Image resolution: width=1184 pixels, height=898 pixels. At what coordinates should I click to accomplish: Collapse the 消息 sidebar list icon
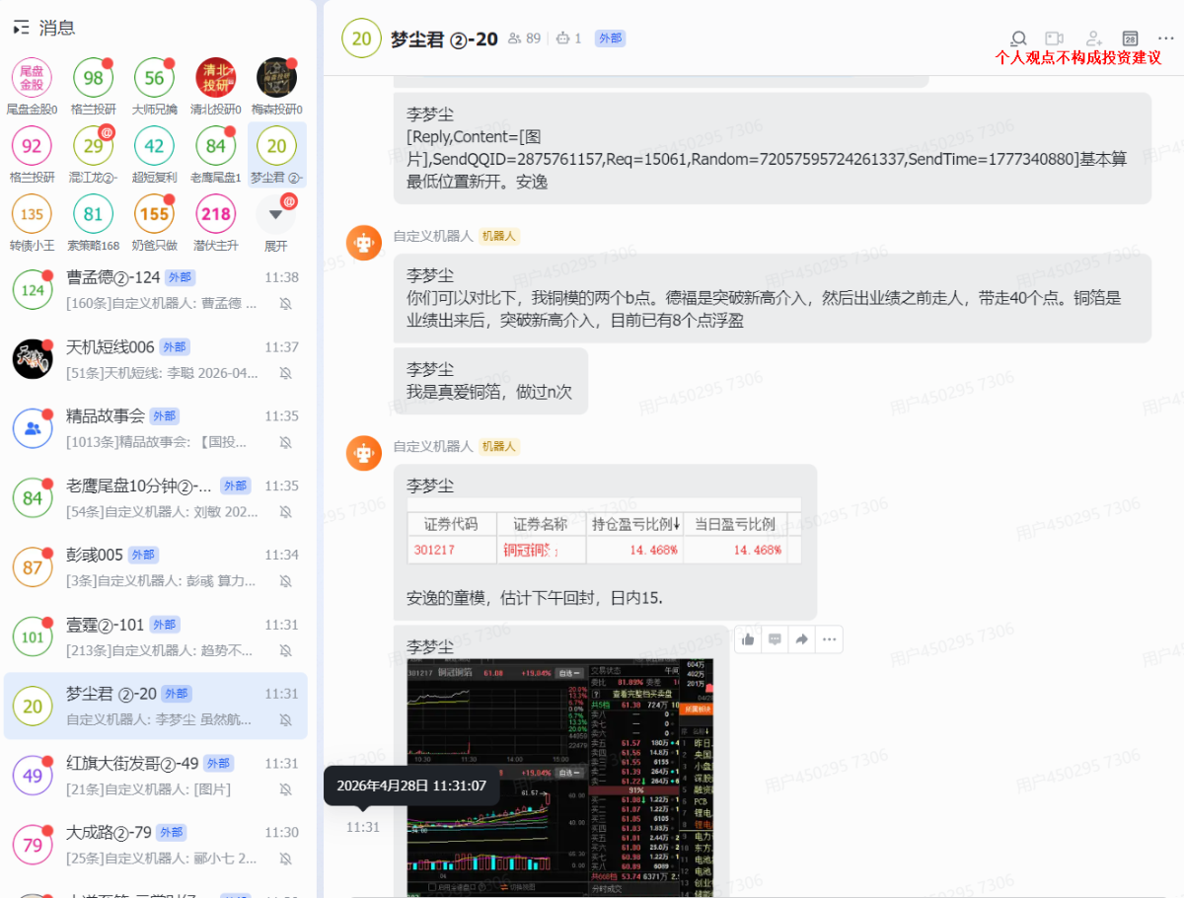[22, 29]
